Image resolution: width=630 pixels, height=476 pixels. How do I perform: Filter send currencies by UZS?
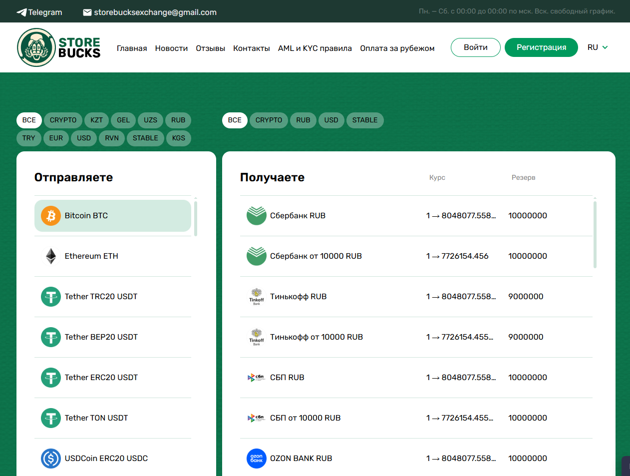point(150,120)
